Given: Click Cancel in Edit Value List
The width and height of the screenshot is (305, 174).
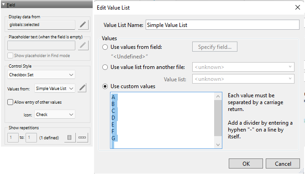Looking at the screenshot, I should (283, 163).
